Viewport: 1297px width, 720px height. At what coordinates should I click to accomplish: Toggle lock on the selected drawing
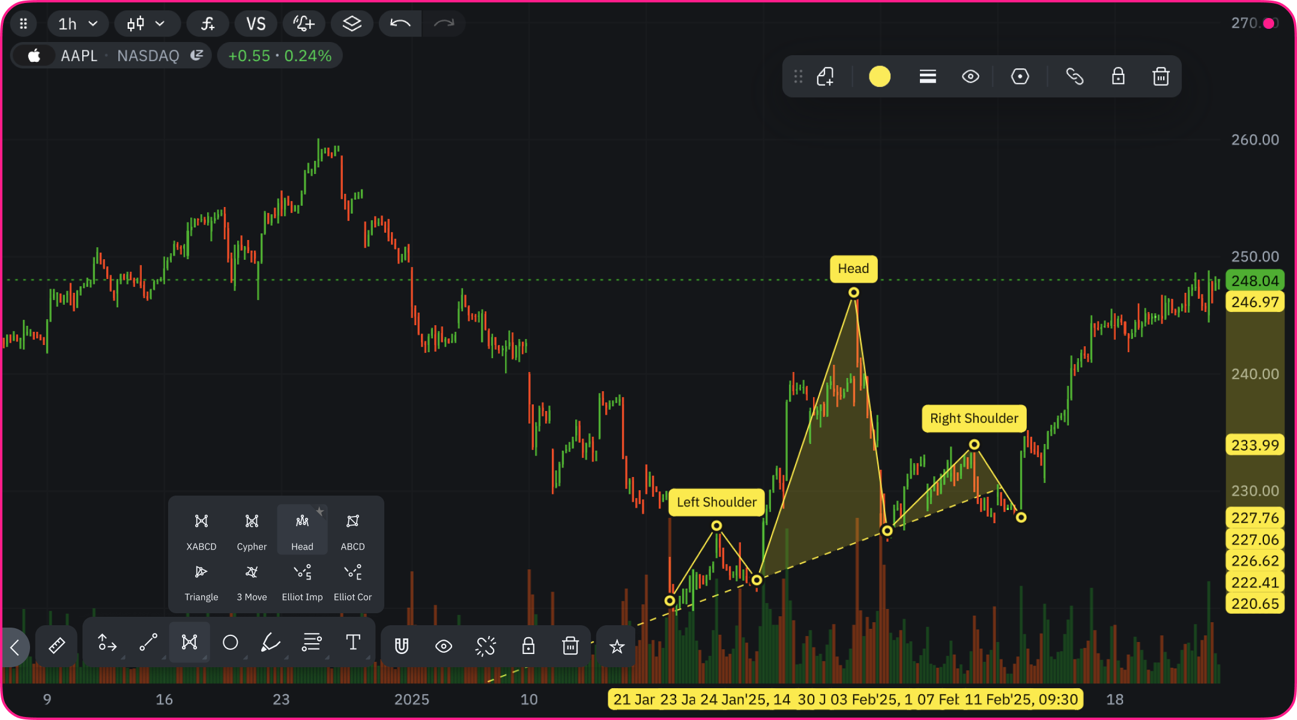pos(1117,77)
